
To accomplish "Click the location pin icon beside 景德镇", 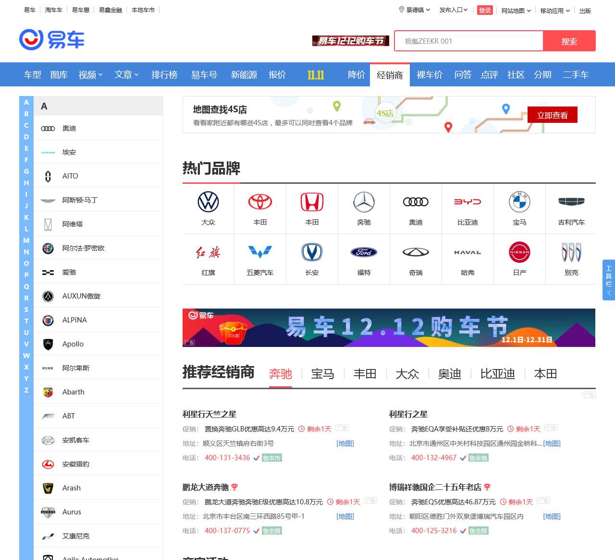I will point(402,10).
